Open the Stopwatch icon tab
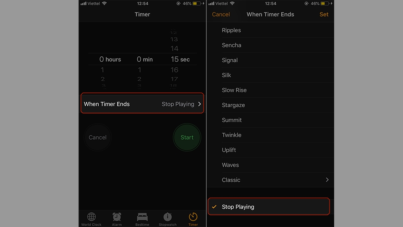The width and height of the screenshot is (403, 227). 167,217
